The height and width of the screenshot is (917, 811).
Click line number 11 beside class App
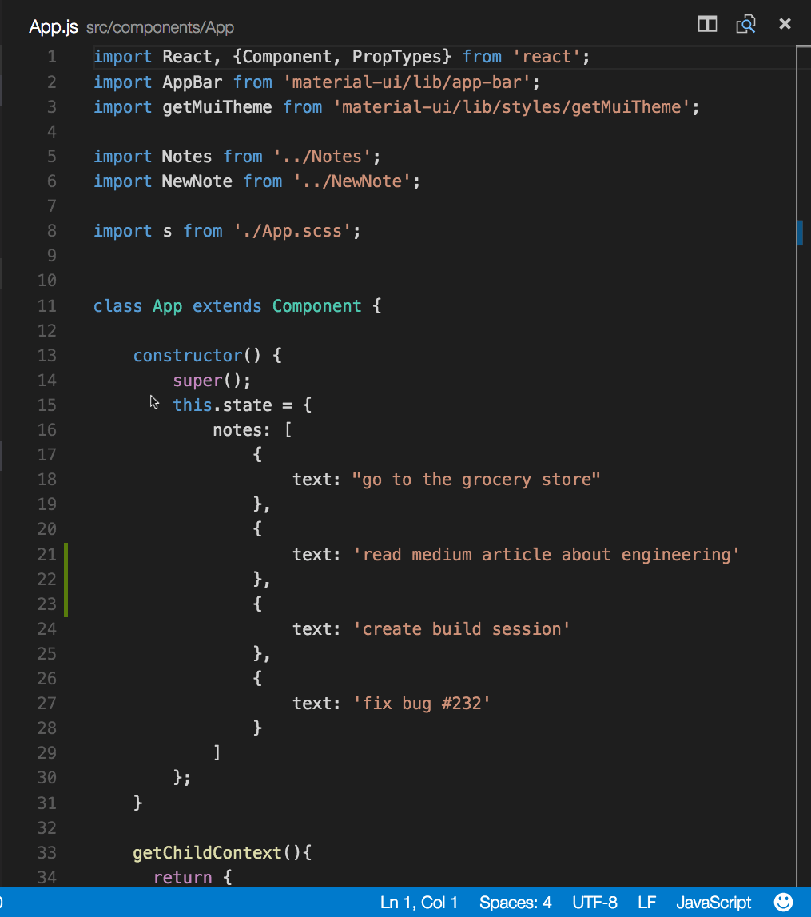pos(47,305)
